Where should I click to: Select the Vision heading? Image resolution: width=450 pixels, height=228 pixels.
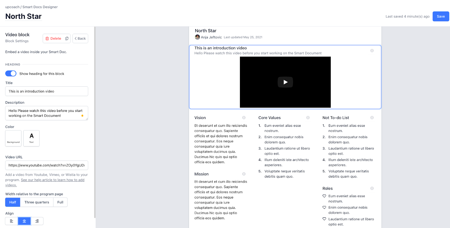tap(200, 118)
